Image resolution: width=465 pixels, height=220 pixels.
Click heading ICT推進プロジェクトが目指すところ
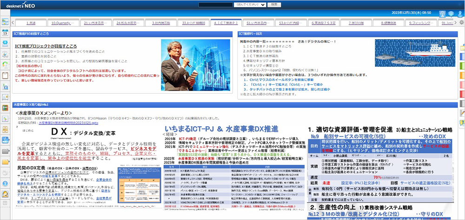[46, 46]
